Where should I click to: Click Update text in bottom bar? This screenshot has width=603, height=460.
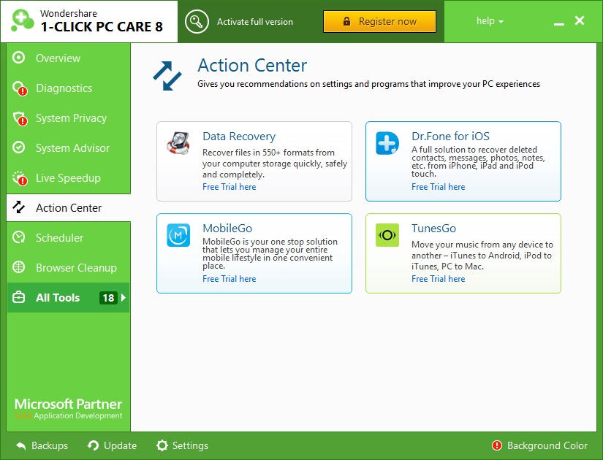(x=120, y=445)
